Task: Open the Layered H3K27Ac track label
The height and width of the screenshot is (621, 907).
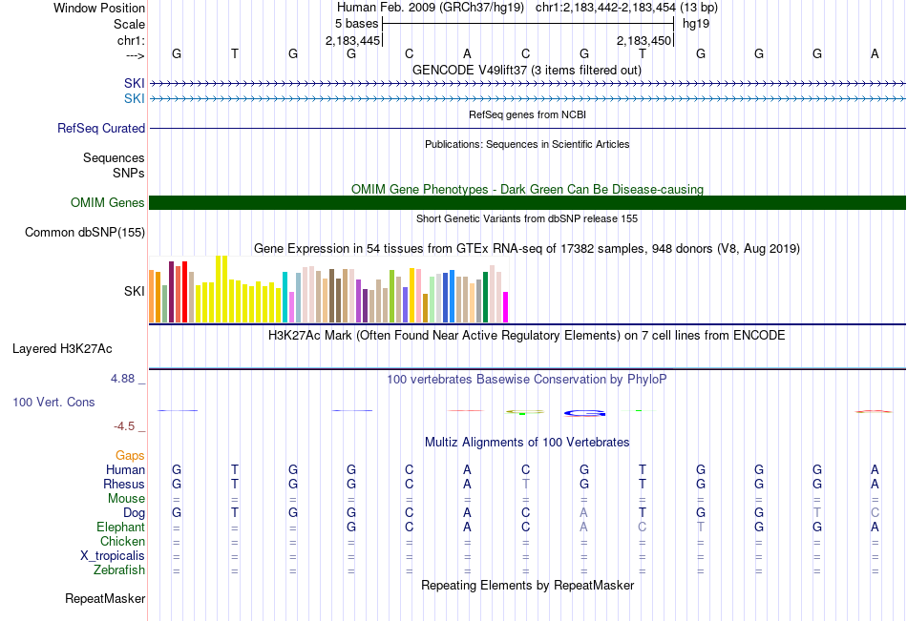Action: [x=62, y=349]
